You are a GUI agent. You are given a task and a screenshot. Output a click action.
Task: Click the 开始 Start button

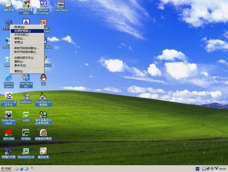[5, 169]
